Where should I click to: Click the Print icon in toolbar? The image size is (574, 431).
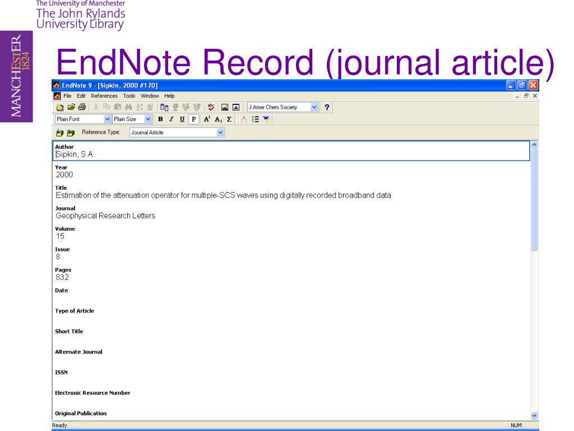(x=82, y=107)
